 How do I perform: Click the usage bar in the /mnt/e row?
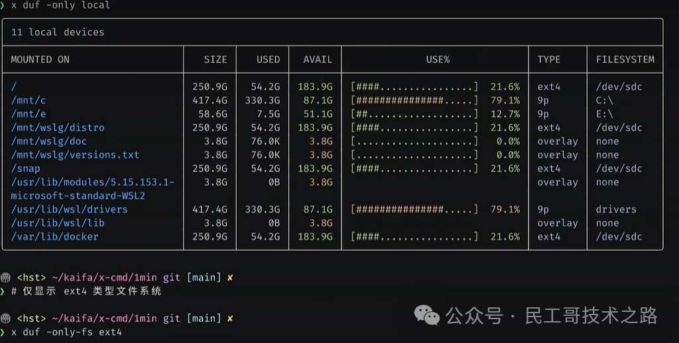pyautogui.click(x=414, y=114)
